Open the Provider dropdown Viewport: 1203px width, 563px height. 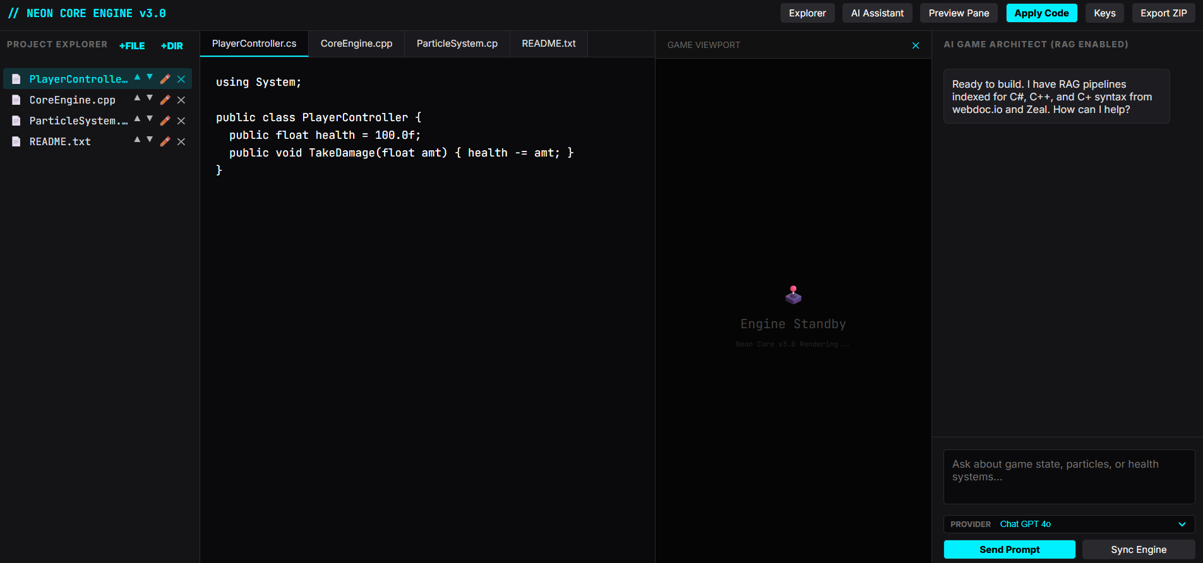(x=1069, y=524)
